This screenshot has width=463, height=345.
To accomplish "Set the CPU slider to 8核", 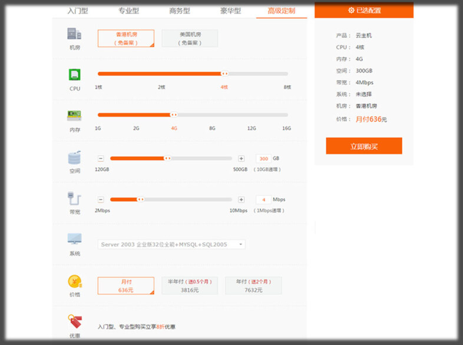I will coord(287,74).
